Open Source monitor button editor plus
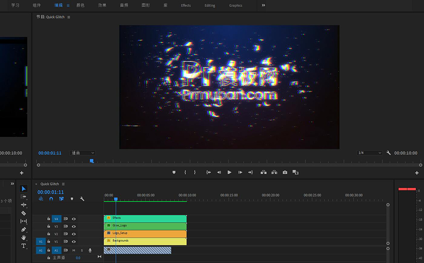Screen dimensions: 424x263 (x=22, y=173)
